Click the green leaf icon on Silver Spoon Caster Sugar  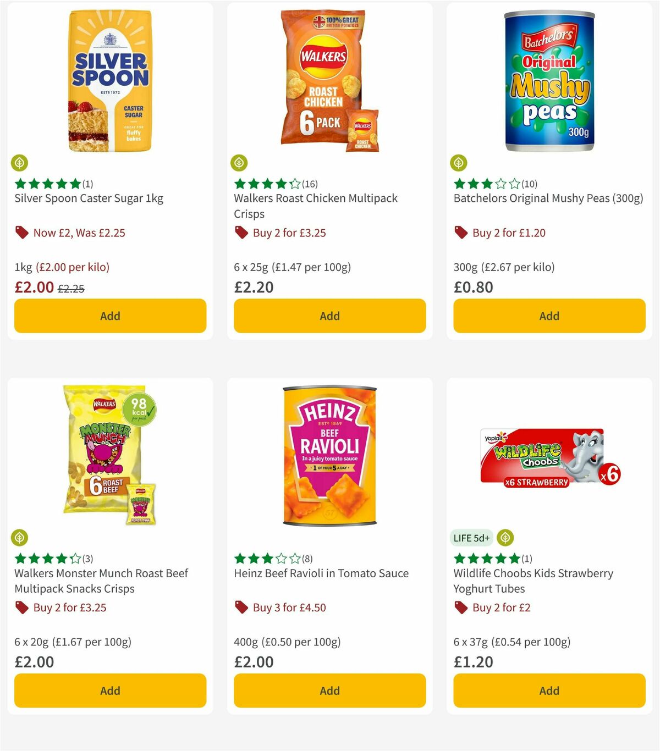pos(20,163)
